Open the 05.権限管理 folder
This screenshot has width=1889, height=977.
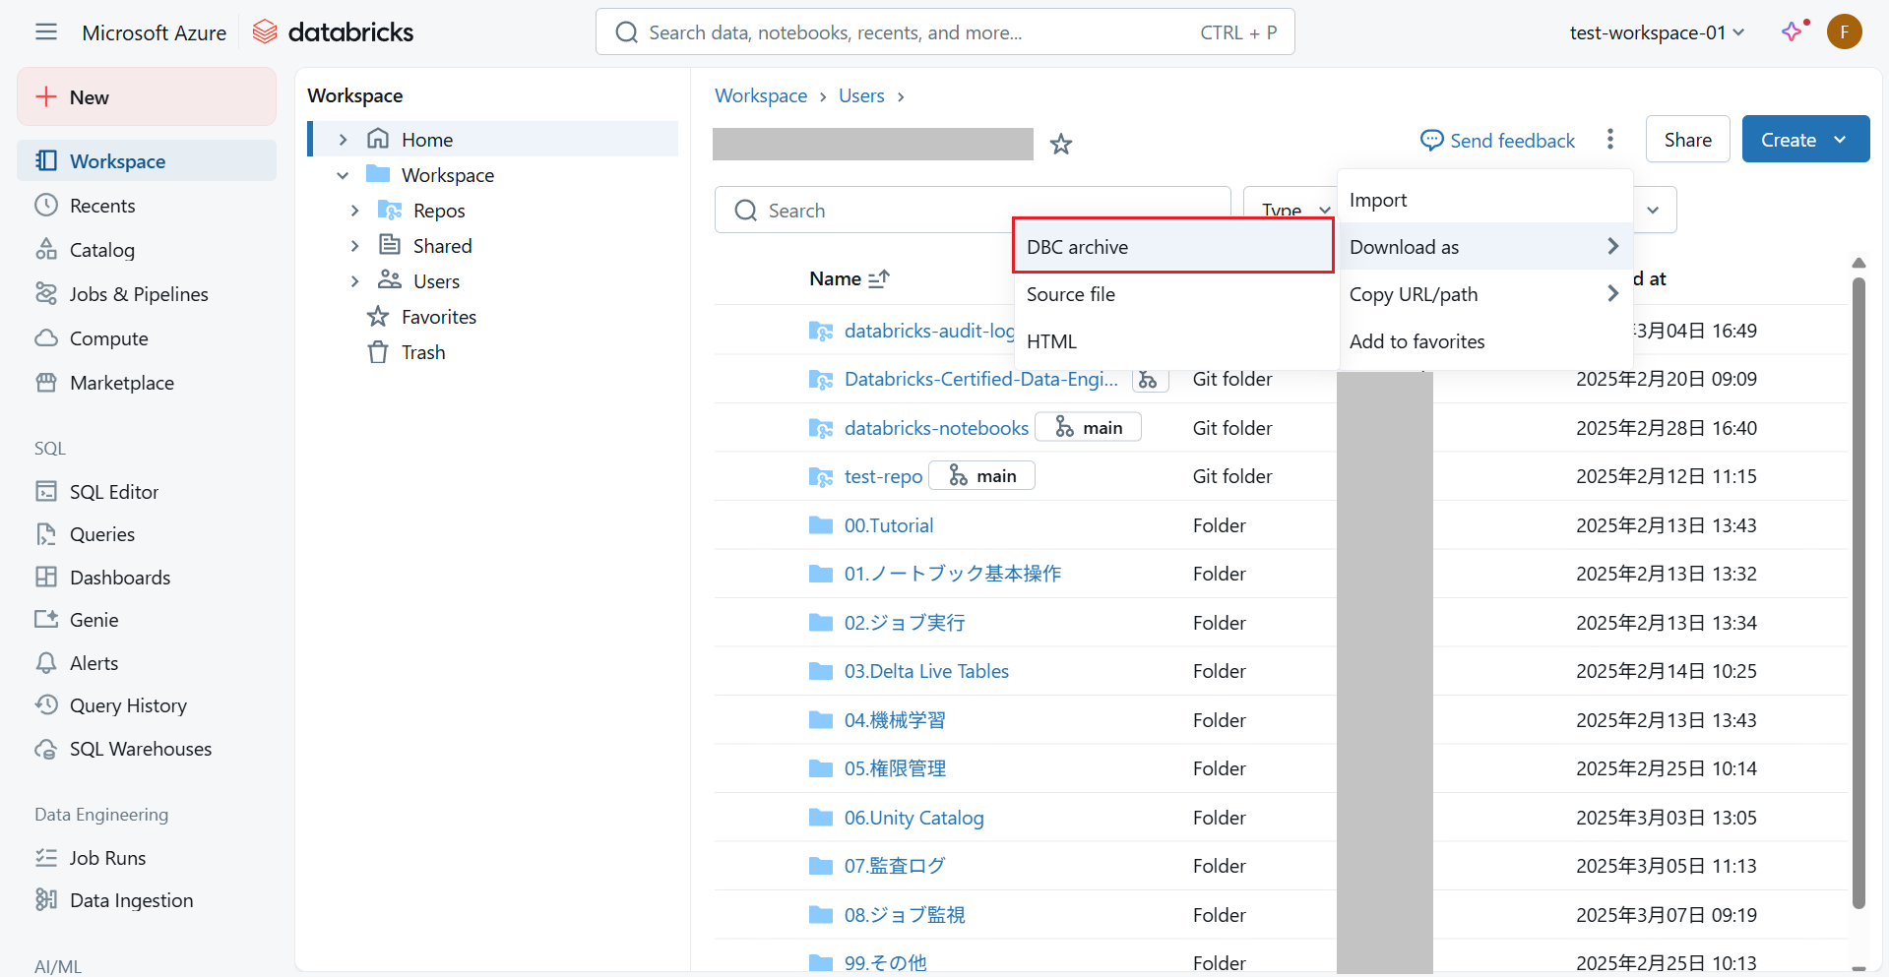pyautogui.click(x=895, y=768)
